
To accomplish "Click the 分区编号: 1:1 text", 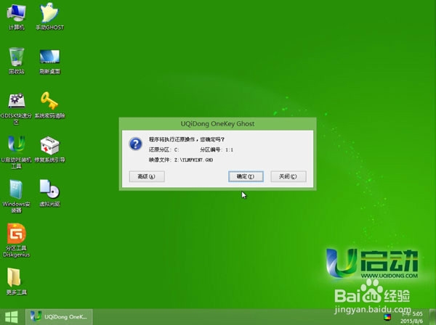I will tap(217, 149).
